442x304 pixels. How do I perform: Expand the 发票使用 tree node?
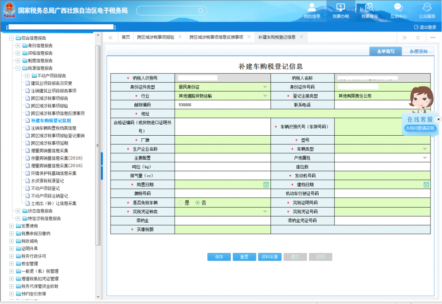(11, 226)
